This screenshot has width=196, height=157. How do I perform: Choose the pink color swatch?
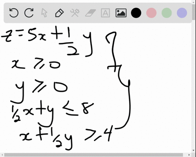151,13
